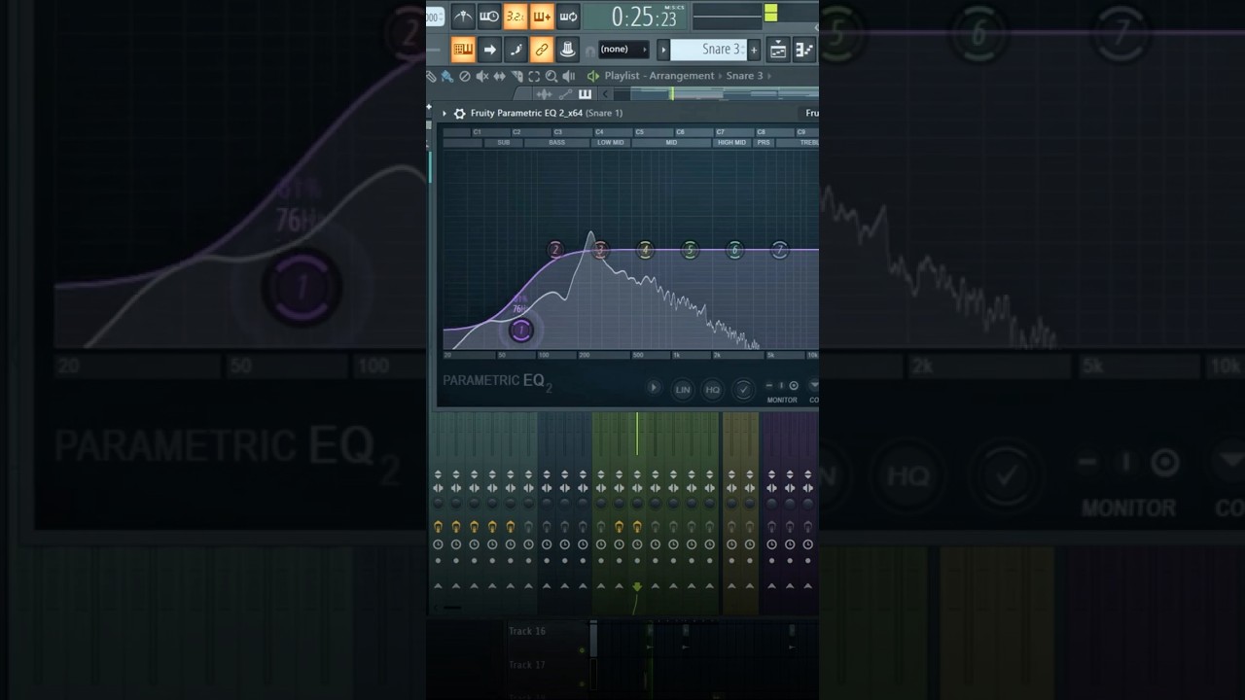Toggle typing keyboard to piano keyboard
Viewport: 1245px width, 700px height.
(x=463, y=50)
